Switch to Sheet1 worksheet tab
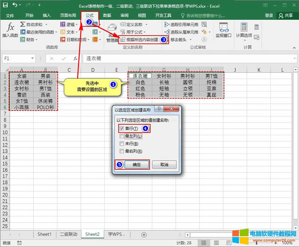 [44, 234]
